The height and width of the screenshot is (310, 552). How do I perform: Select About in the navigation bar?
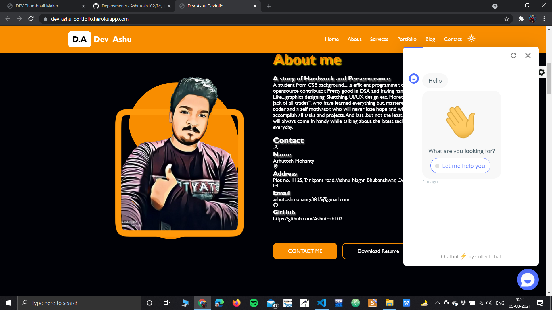pyautogui.click(x=354, y=39)
